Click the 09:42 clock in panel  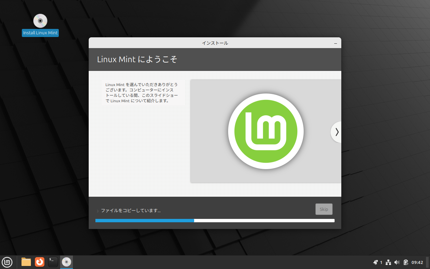pyautogui.click(x=417, y=262)
